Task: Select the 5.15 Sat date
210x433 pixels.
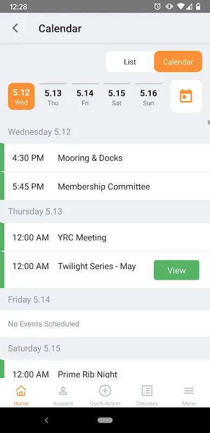Action: [x=117, y=96]
